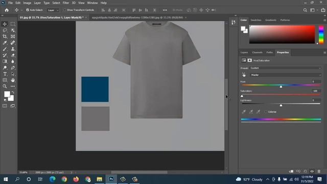This screenshot has width=327, height=184.
Task: Open the Preset Custom dropdown
Action: tap(285, 68)
